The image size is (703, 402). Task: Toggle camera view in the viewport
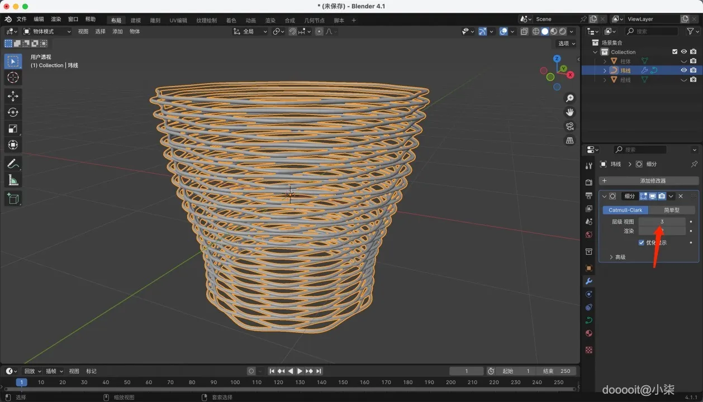570,126
